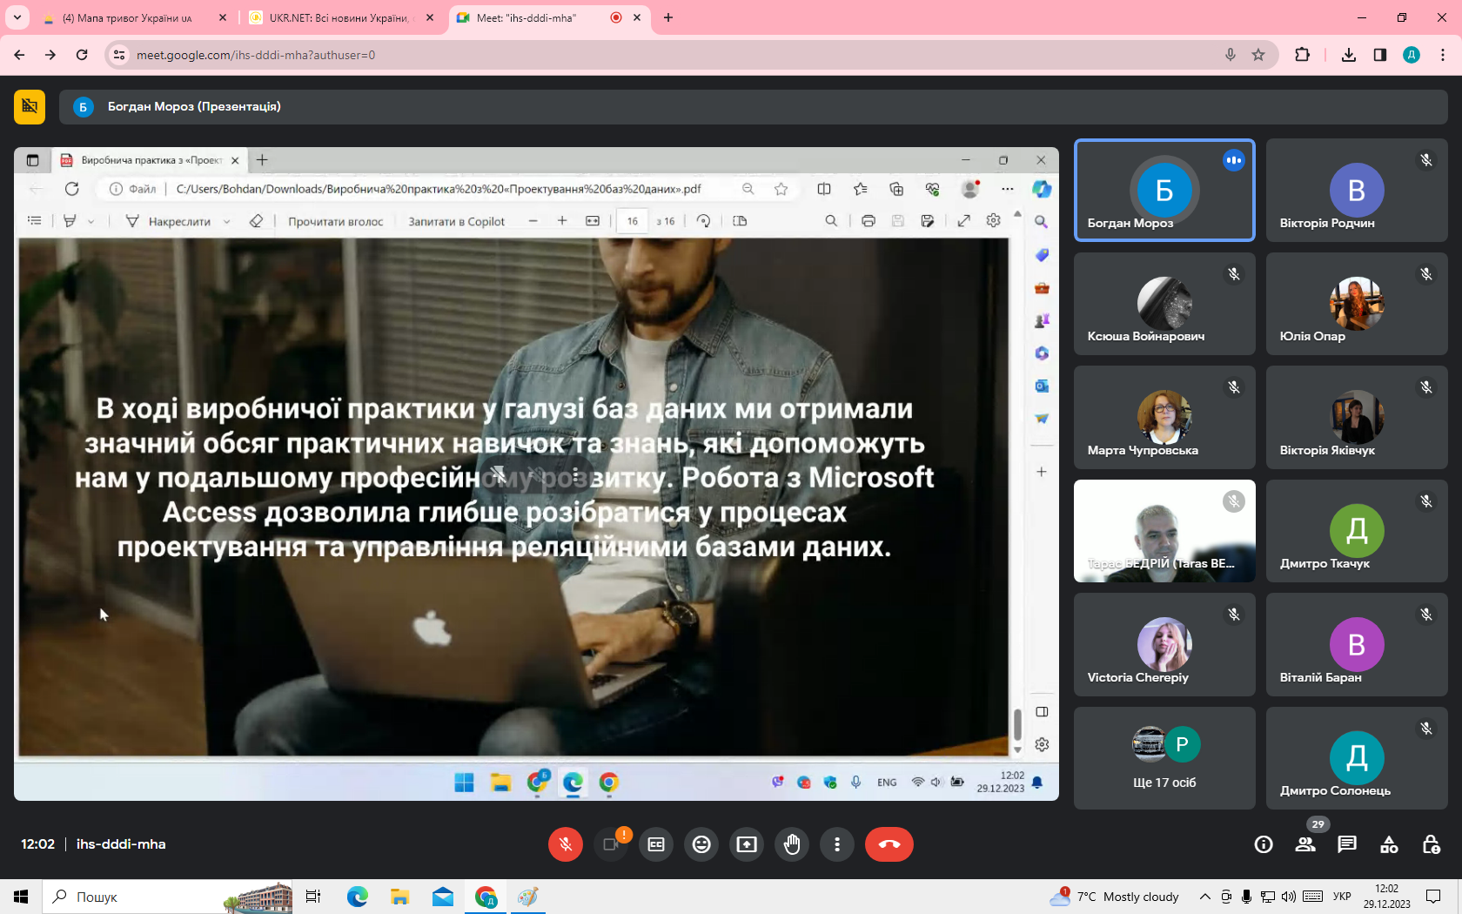The width and height of the screenshot is (1462, 914).
Task: Turn on the camera toggle
Action: 611,844
